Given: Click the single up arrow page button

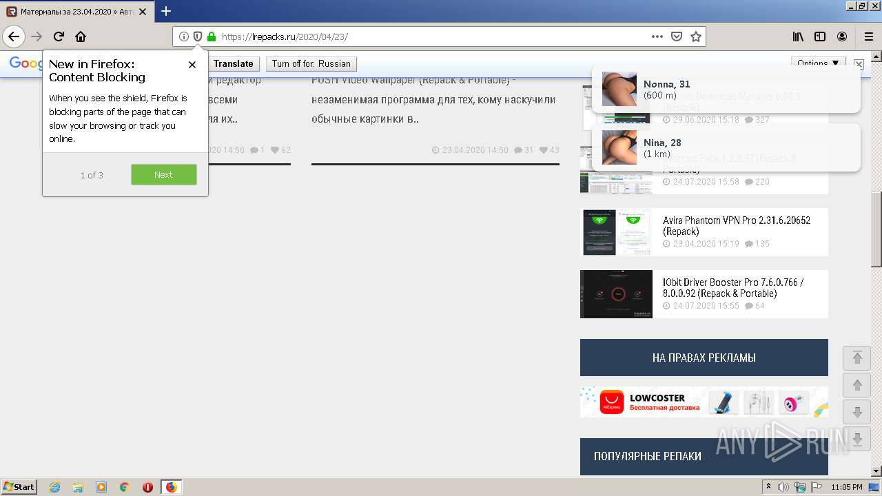Looking at the screenshot, I should (857, 385).
